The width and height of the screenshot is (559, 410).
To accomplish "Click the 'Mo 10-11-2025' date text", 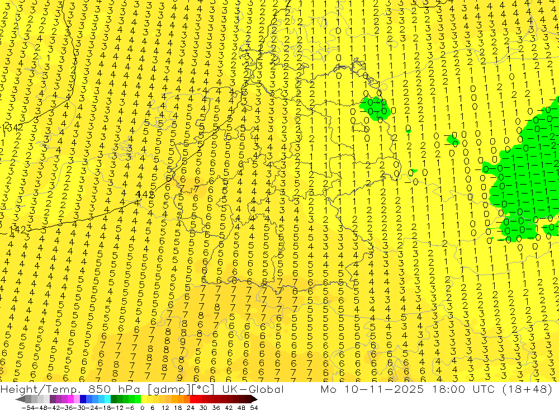I will 372,389.
